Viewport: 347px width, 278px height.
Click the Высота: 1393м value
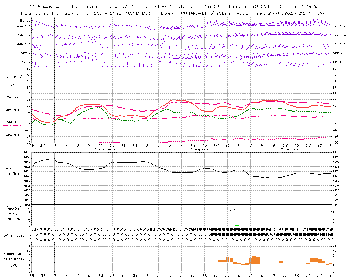tap(298, 7)
